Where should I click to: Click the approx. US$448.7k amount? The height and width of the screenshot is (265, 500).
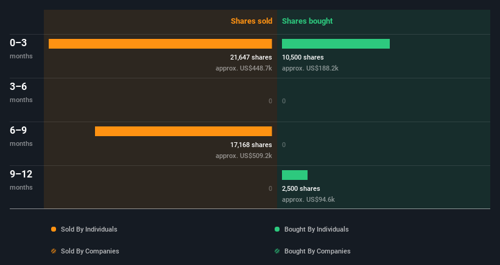[x=244, y=68]
